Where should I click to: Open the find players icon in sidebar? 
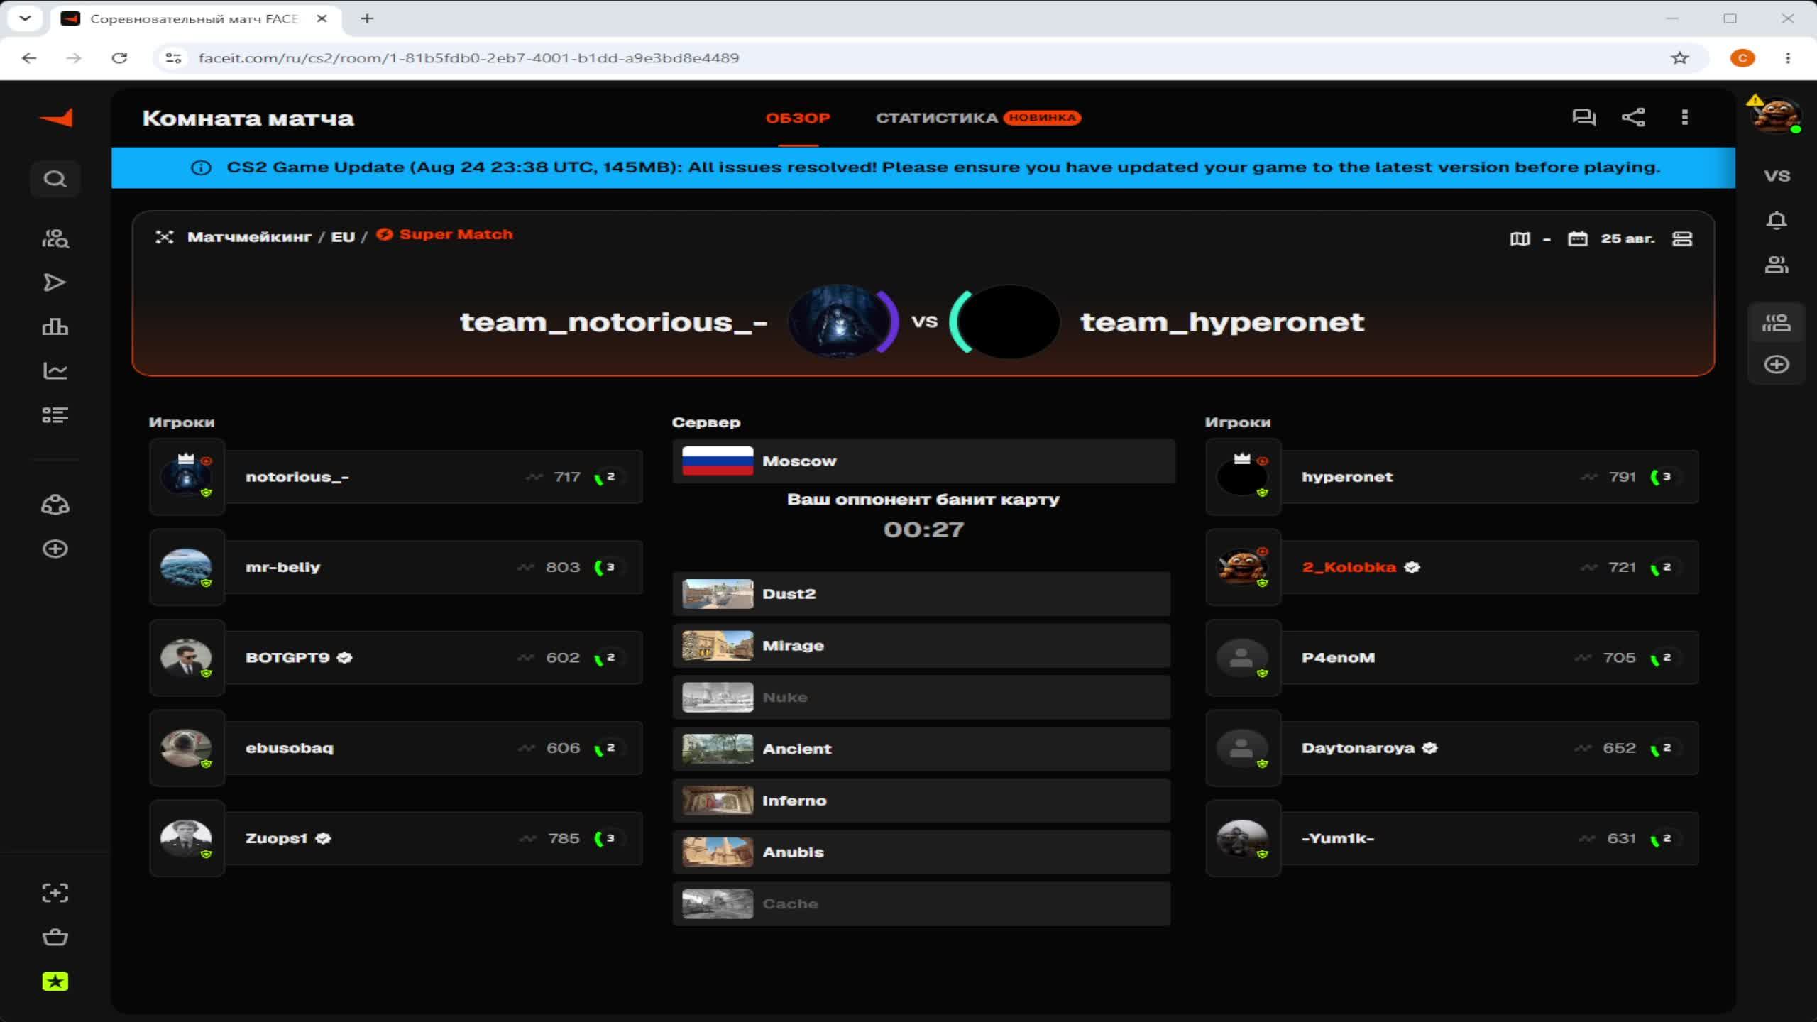click(x=55, y=238)
